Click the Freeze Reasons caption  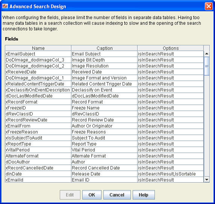coord(104,132)
